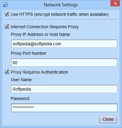
Task: Click the Proxy Port Number label
Action: [29, 53]
